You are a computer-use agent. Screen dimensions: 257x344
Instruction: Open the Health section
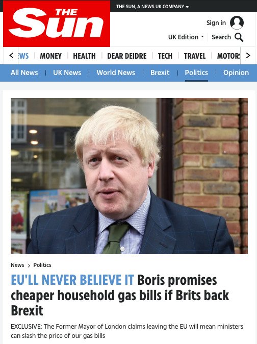(x=84, y=56)
